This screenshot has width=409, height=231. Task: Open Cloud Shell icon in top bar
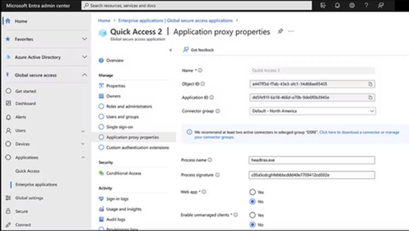[x=323, y=5]
